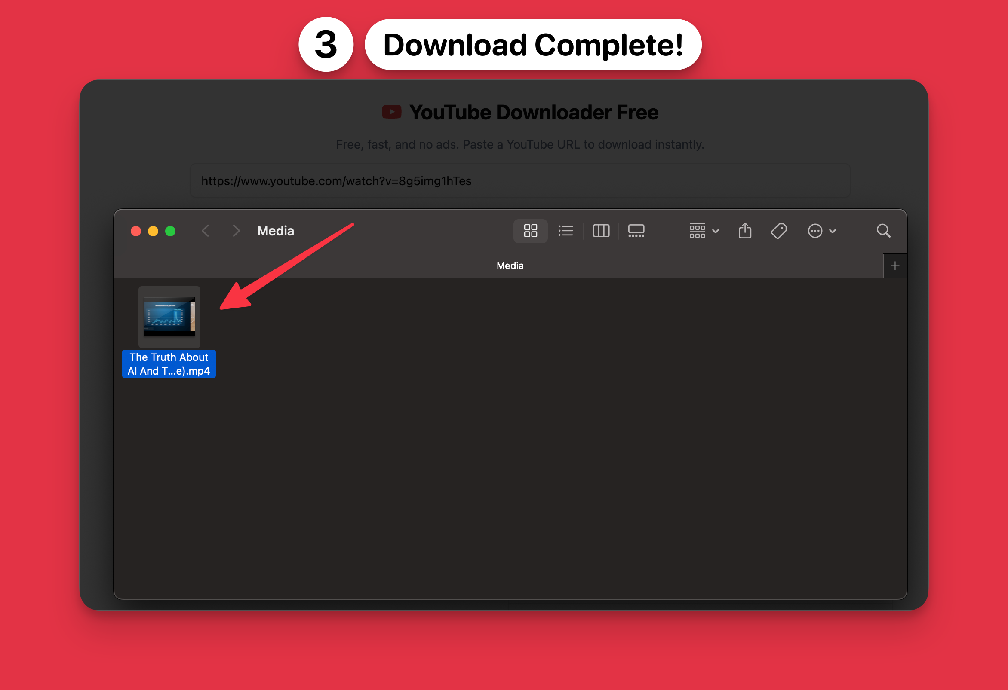Image resolution: width=1008 pixels, height=690 pixels.
Task: Open the more actions menu
Action: point(821,231)
